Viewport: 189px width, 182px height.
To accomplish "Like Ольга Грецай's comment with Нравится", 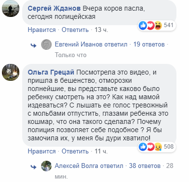I will 42,152.
